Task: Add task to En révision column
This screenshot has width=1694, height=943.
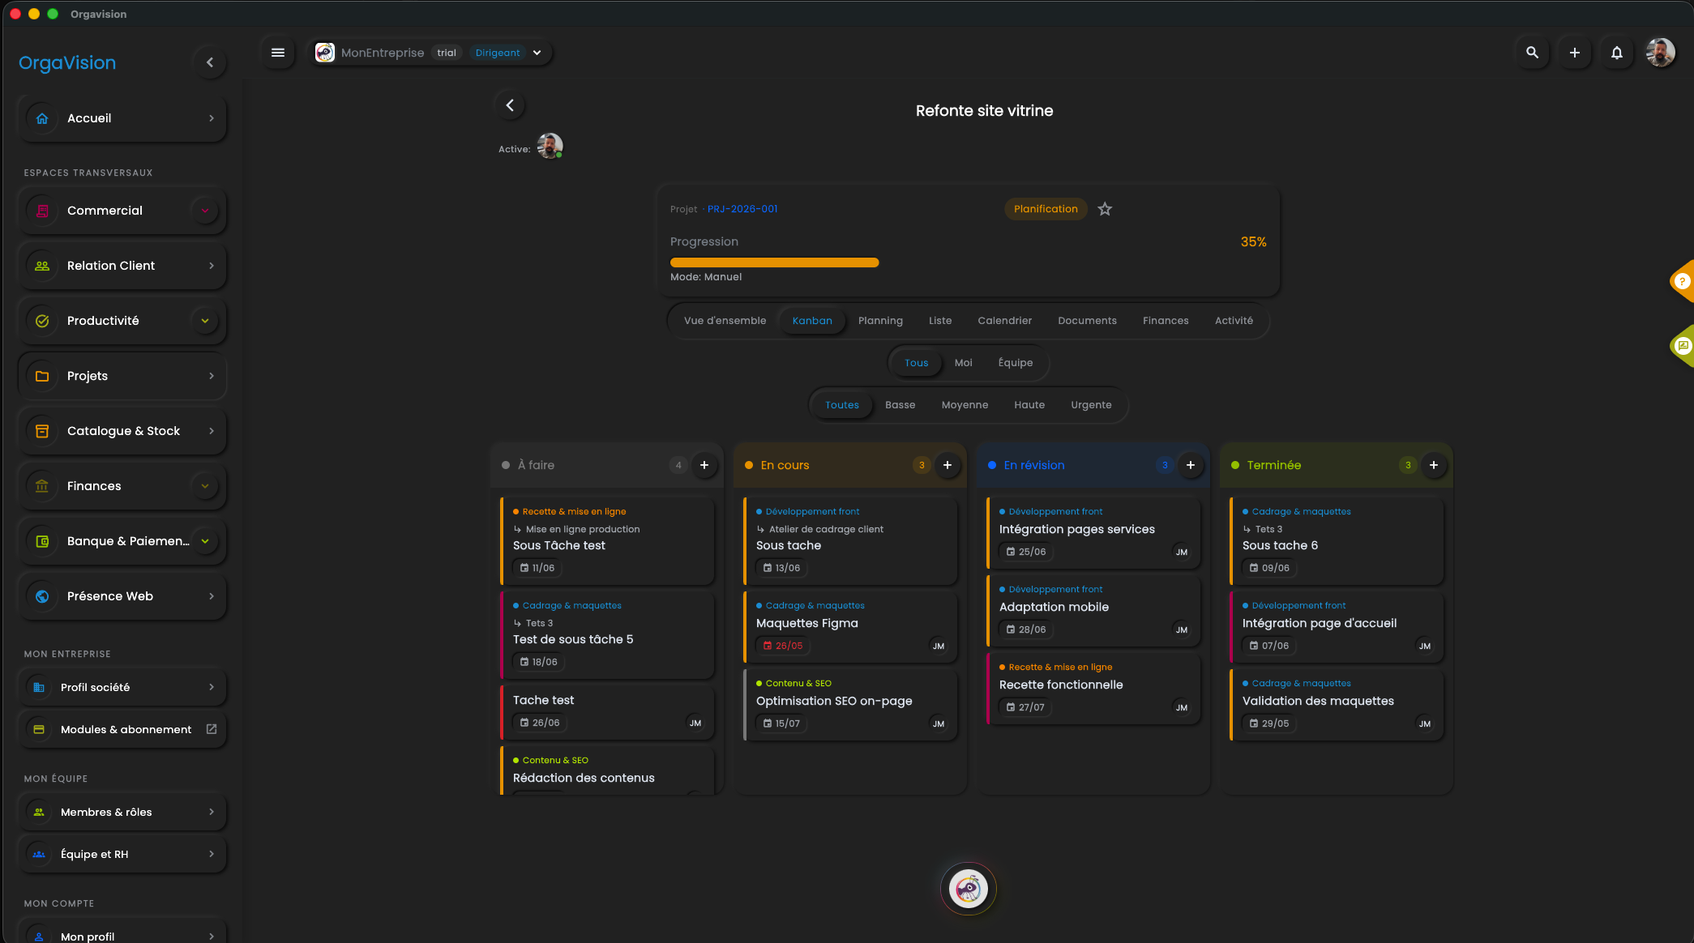Action: (x=1191, y=465)
